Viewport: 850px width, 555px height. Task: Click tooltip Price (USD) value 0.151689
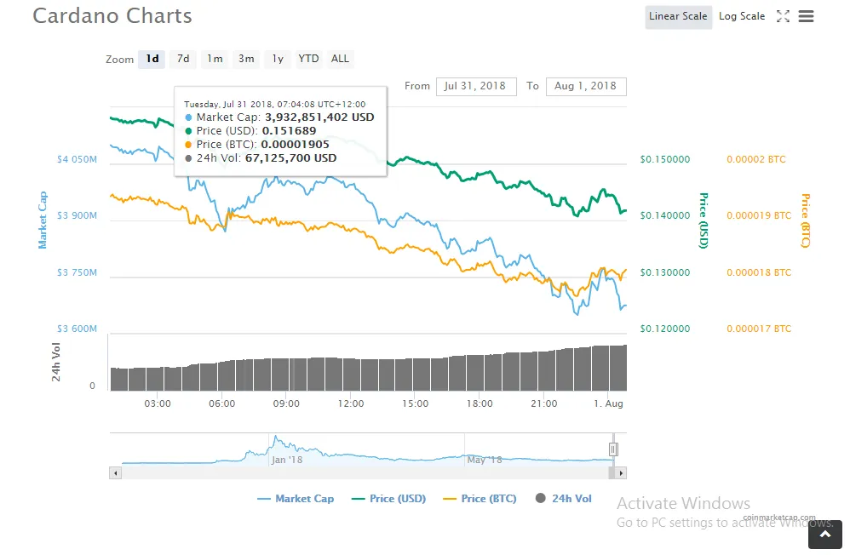click(x=289, y=130)
